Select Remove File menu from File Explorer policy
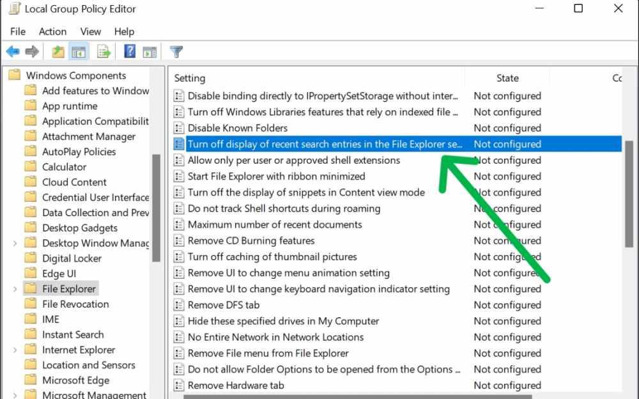 [268, 353]
